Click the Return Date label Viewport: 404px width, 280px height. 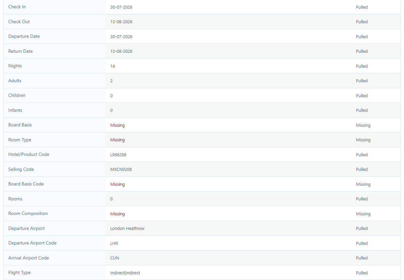click(21, 51)
